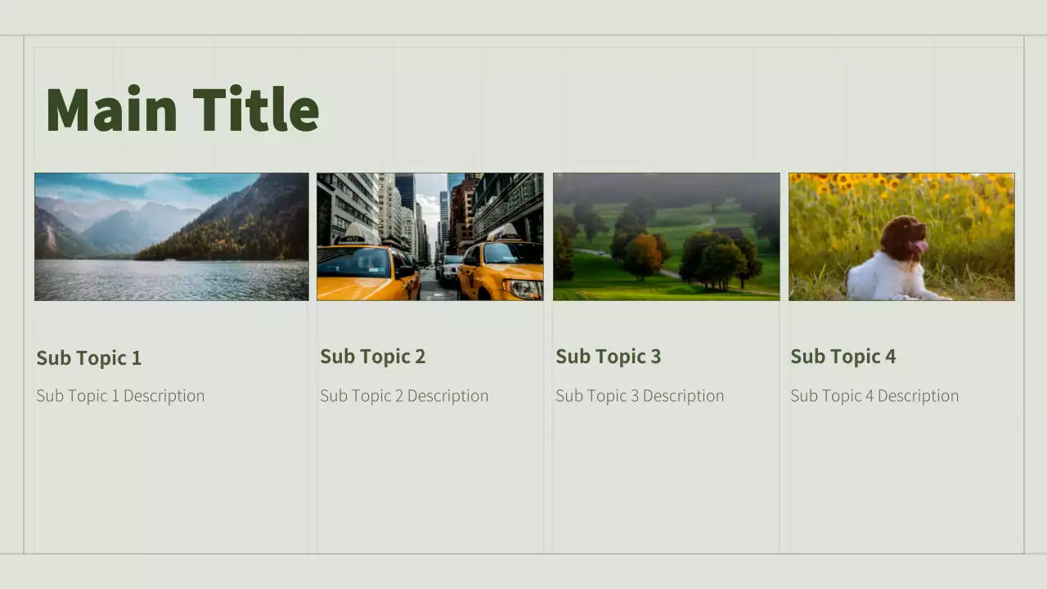1047x589 pixels.
Task: Select the dog in sunflowers photo
Action: tap(901, 236)
